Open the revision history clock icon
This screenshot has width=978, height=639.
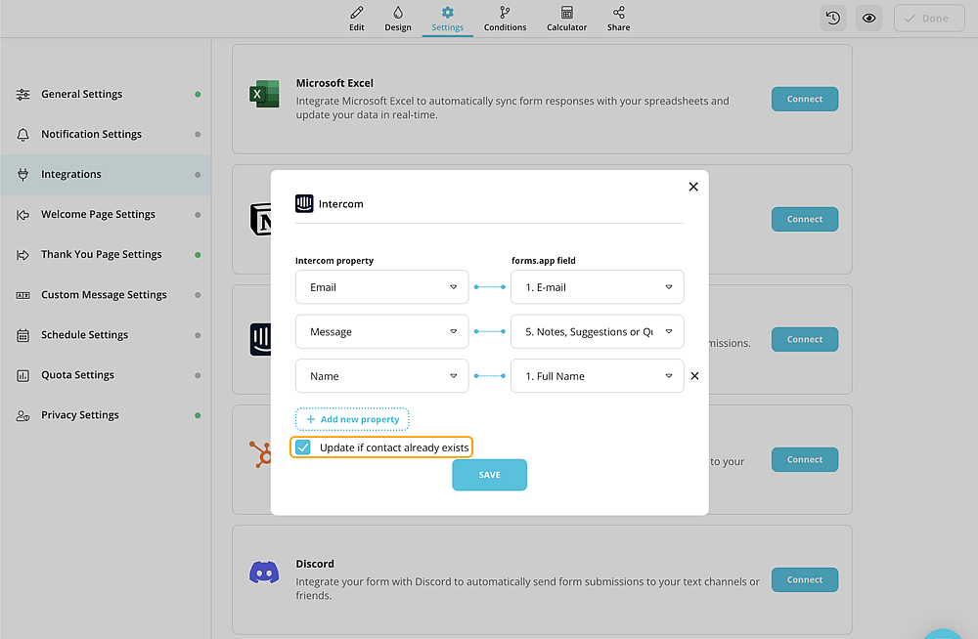tap(833, 19)
